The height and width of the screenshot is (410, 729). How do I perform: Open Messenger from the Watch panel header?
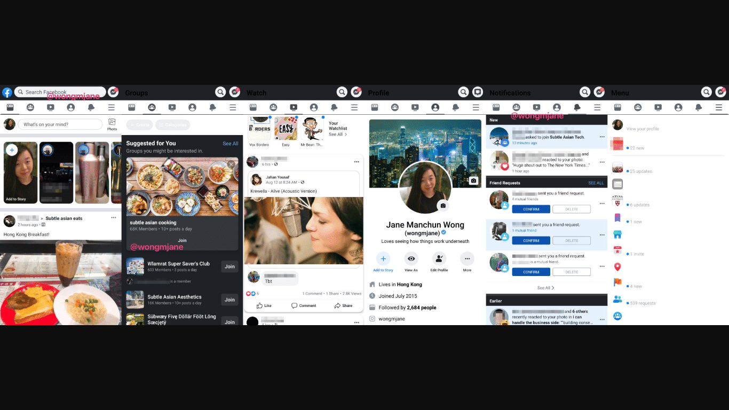(356, 92)
